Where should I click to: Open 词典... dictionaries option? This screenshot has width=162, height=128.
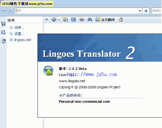point(19,28)
